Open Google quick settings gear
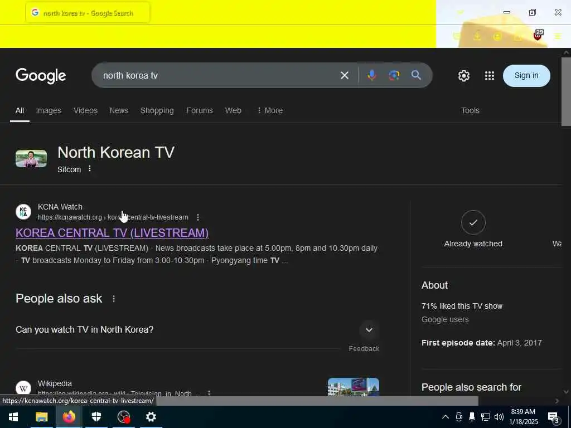The width and height of the screenshot is (571, 428). pyautogui.click(x=463, y=76)
